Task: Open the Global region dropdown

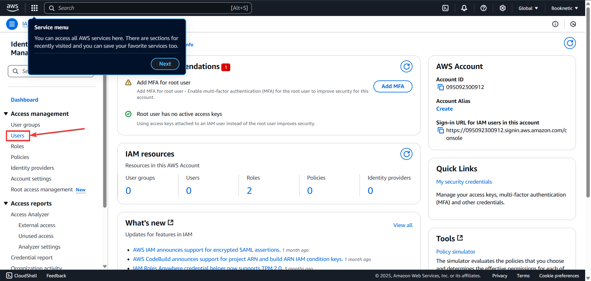Action: (x=528, y=8)
